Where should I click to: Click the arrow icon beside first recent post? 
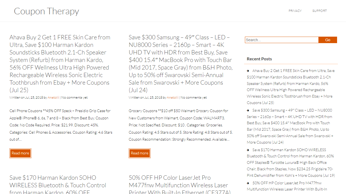tap(248, 71)
